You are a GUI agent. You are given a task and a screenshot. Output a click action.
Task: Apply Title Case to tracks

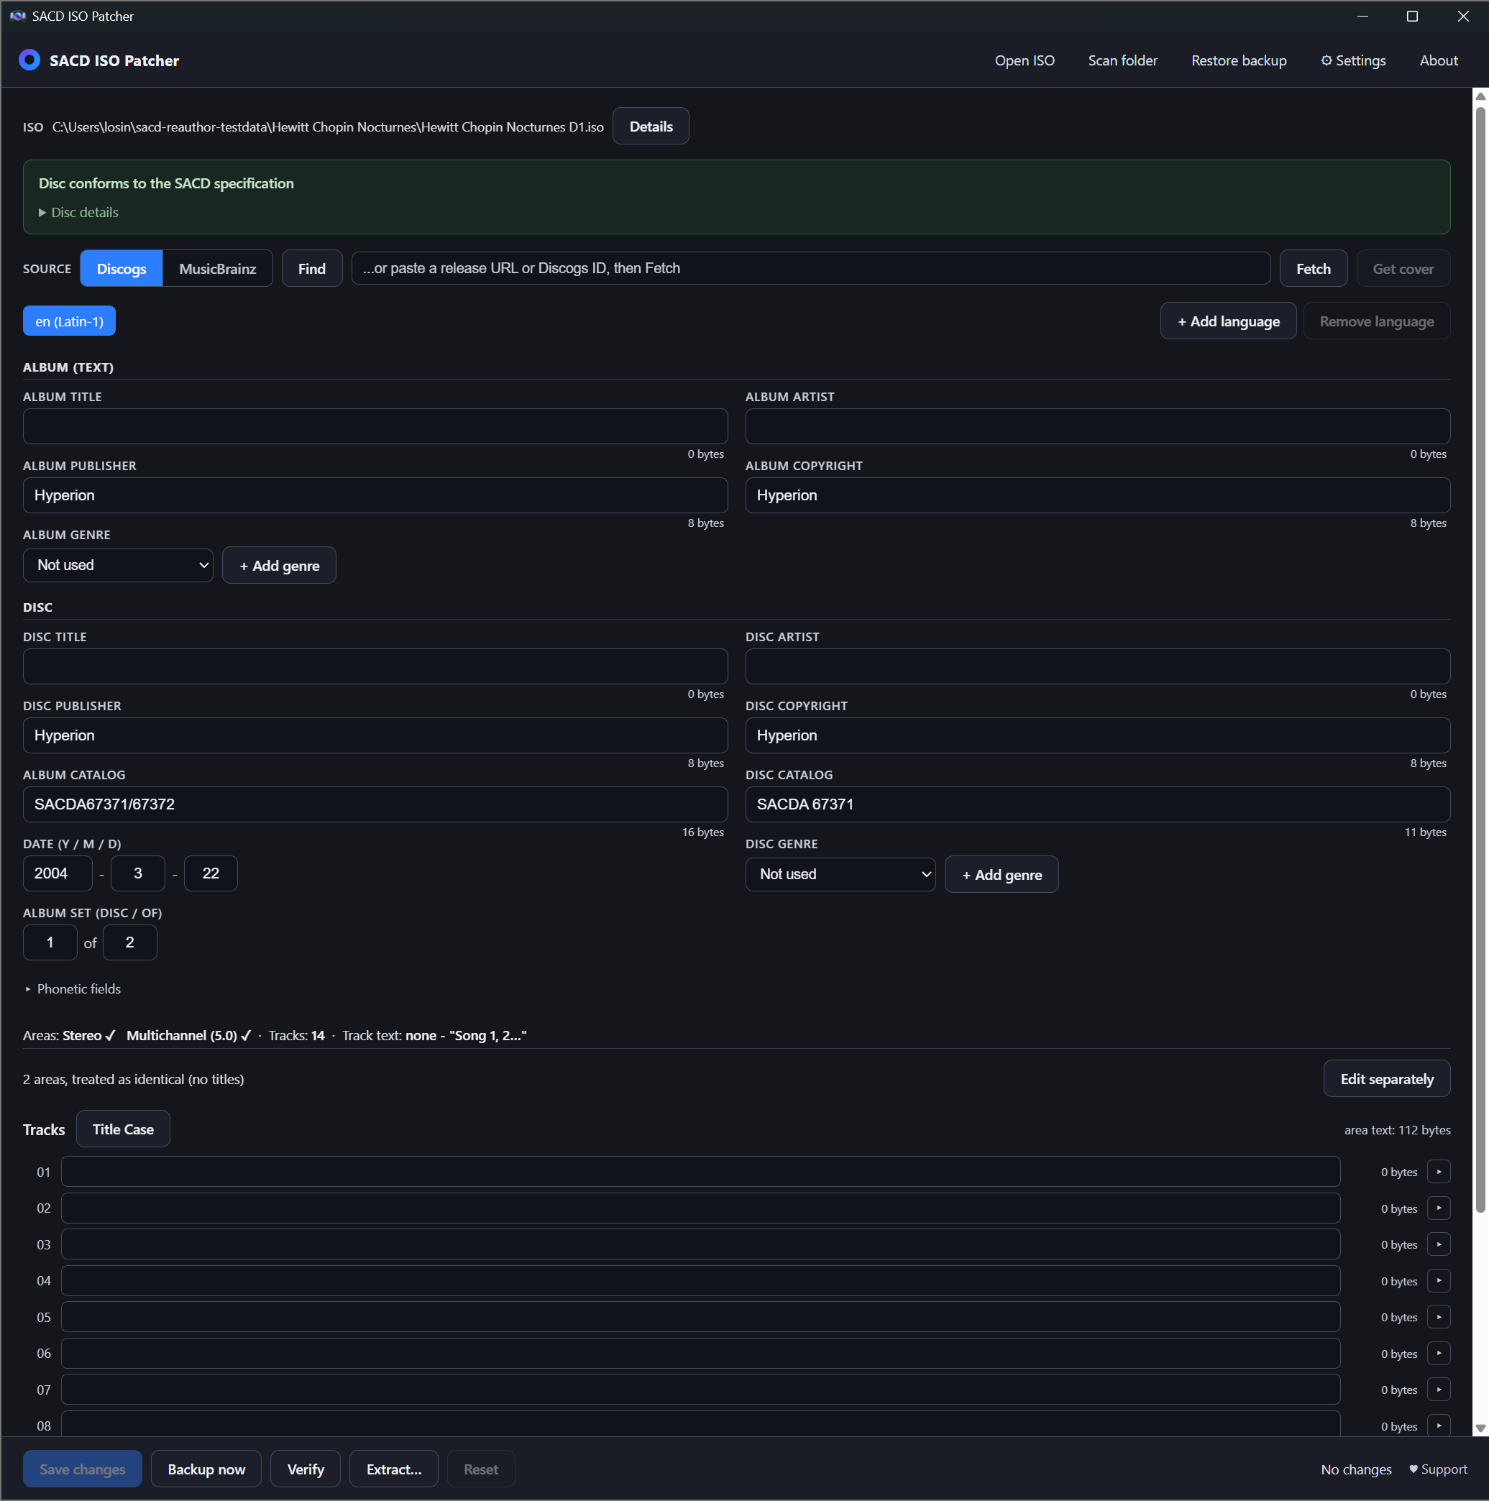(x=123, y=1129)
